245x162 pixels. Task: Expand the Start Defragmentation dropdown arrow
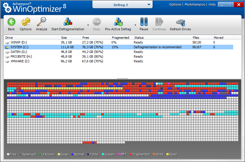[88, 25]
